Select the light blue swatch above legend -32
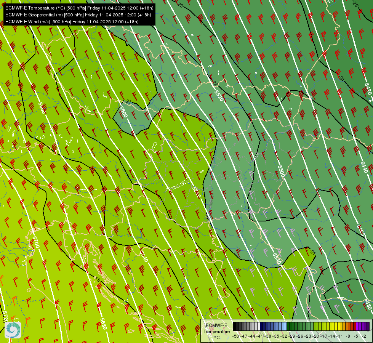 coord(285,326)
